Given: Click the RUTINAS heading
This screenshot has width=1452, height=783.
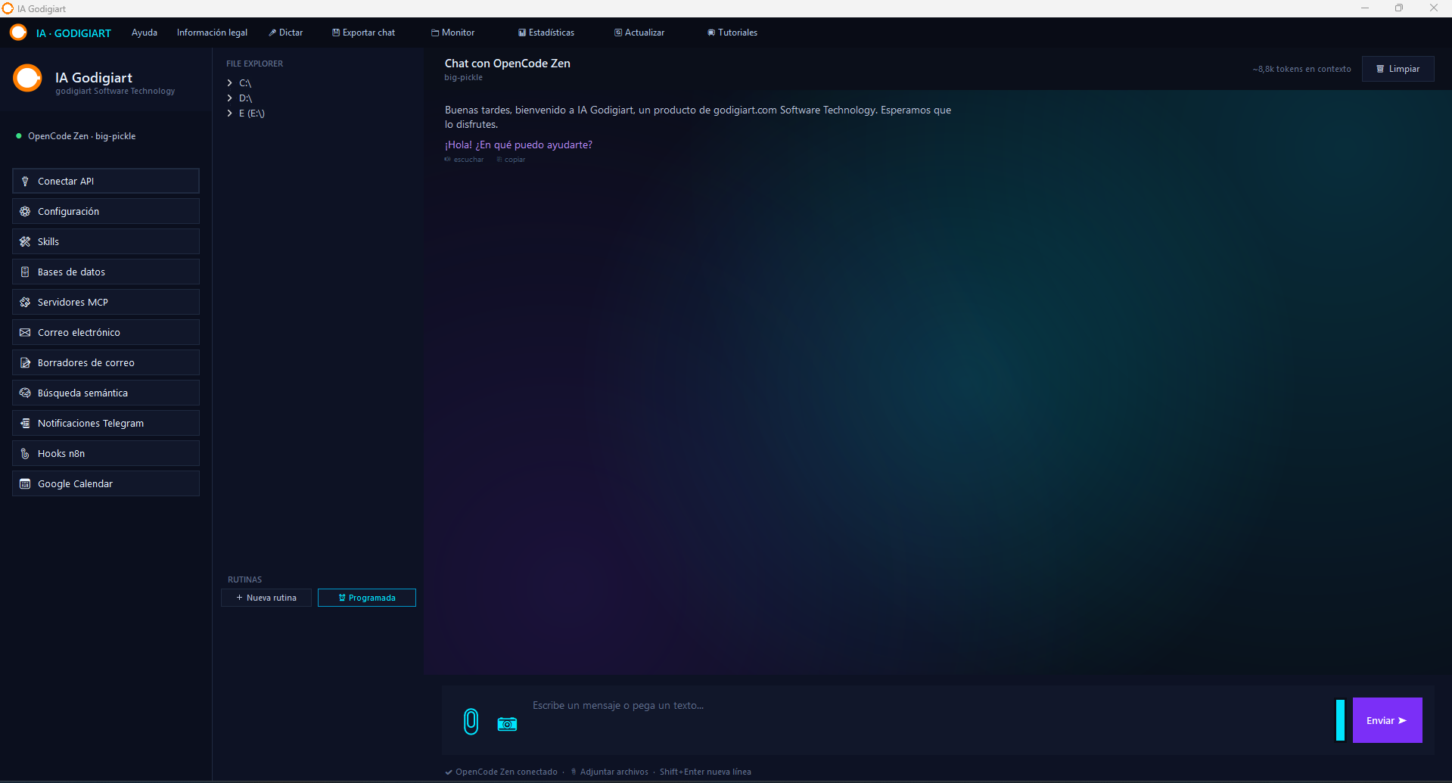Looking at the screenshot, I should point(244,579).
